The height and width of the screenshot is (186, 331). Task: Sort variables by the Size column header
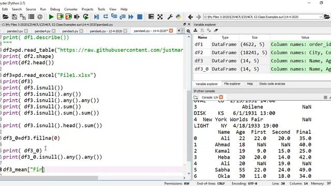coord(254,37)
